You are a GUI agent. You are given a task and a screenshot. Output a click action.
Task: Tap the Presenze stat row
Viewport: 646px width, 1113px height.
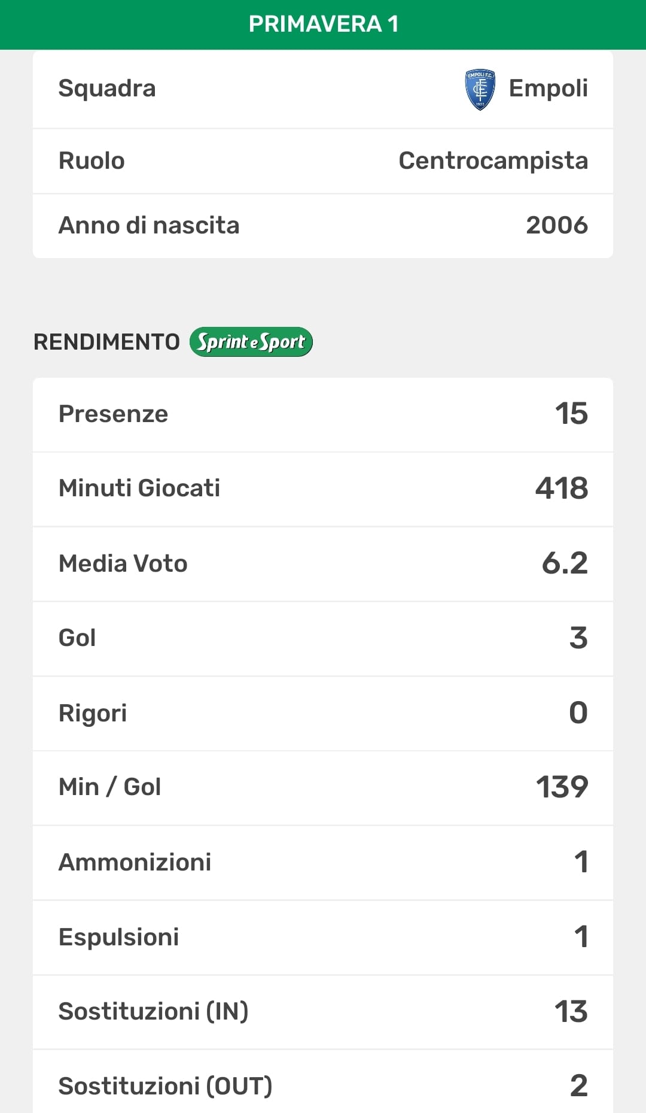(x=323, y=414)
